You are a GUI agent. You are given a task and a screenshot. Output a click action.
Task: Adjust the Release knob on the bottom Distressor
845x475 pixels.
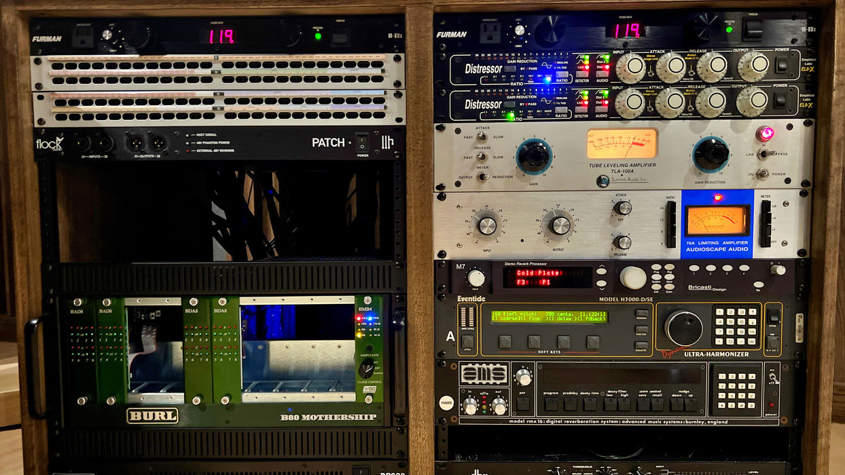coord(711,102)
